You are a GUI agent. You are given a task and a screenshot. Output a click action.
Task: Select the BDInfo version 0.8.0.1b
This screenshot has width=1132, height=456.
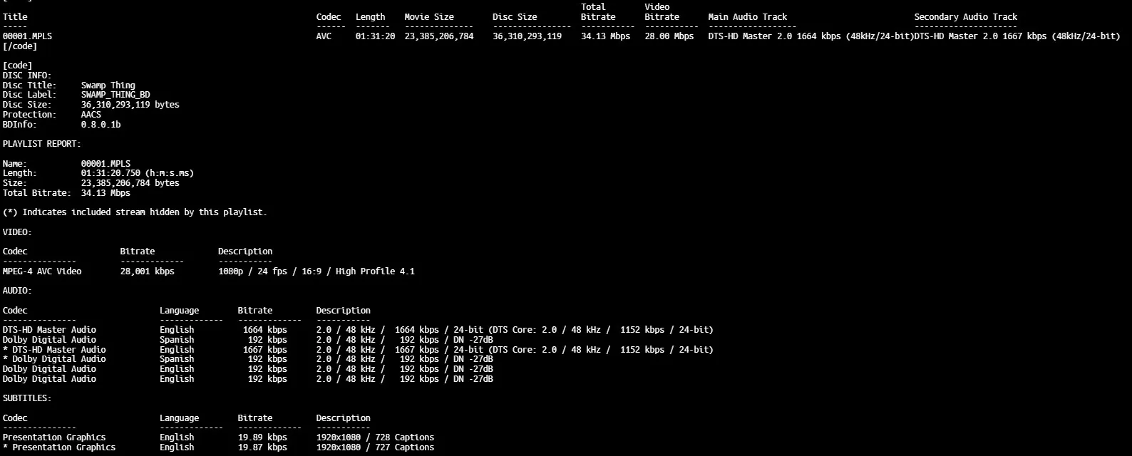click(x=101, y=125)
